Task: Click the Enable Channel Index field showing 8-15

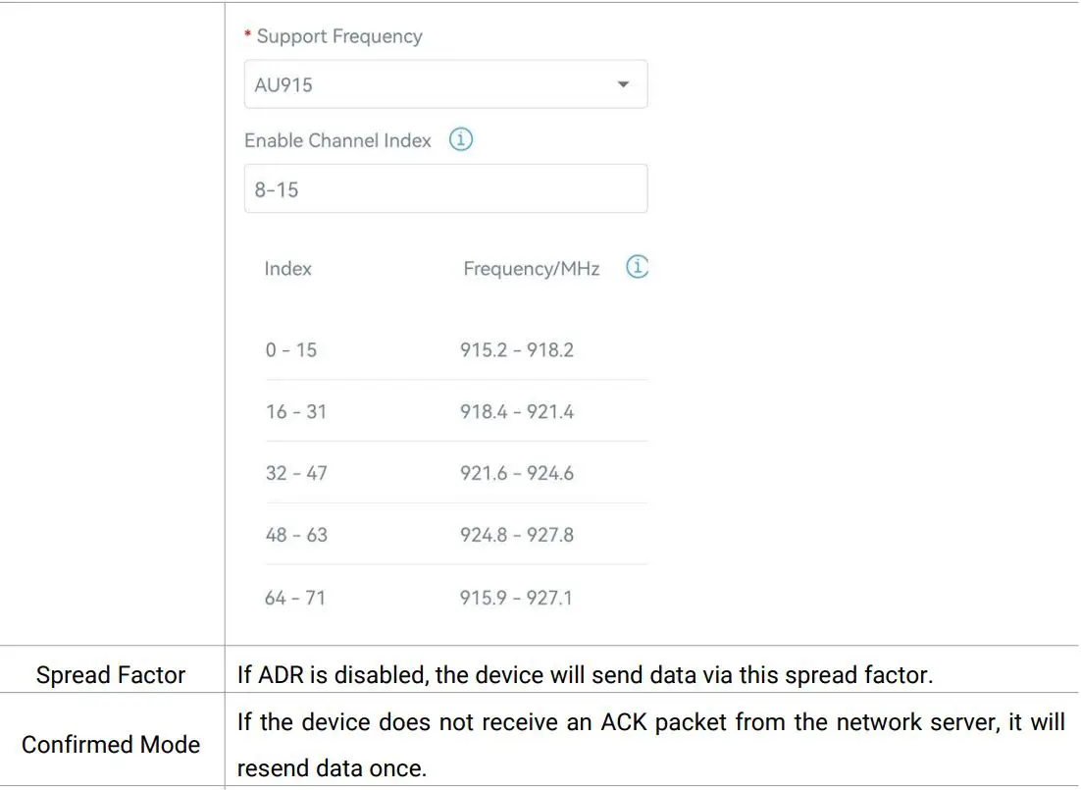Action: 445,189
